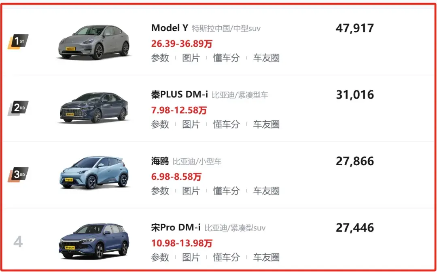Screen dimensions: 437x272
Task: Open 懂车分 for 海鸥
Action: click(x=226, y=191)
